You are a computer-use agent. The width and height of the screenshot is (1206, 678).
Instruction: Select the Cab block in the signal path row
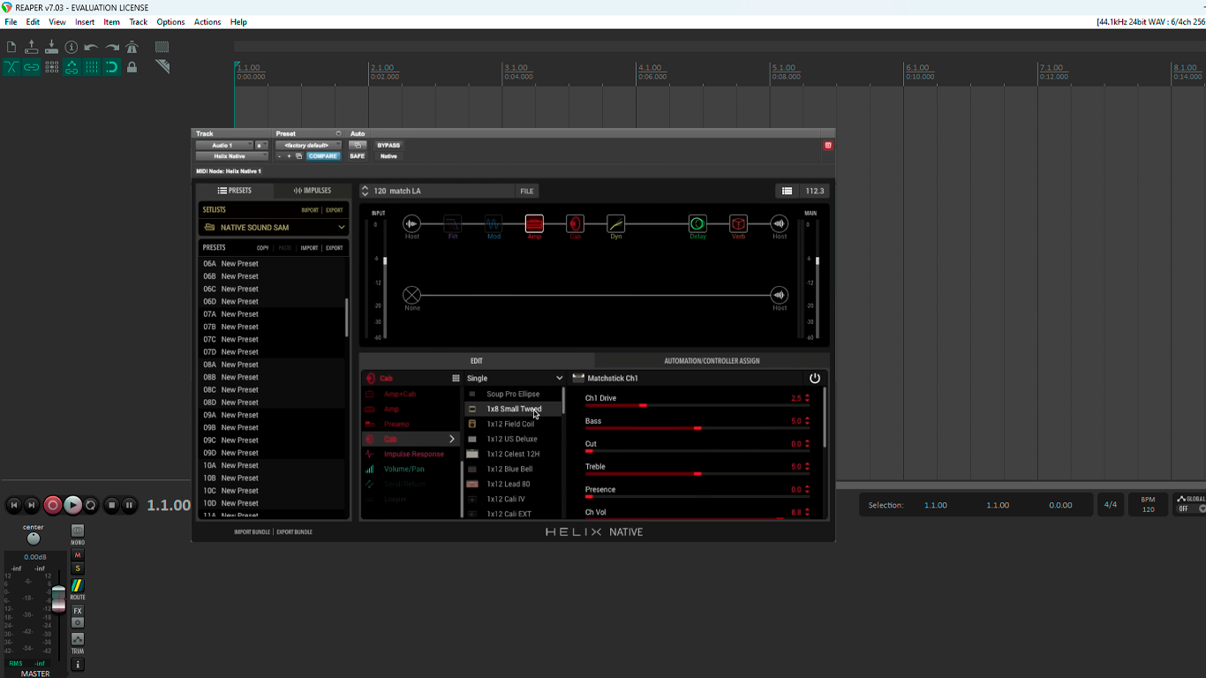[575, 224]
